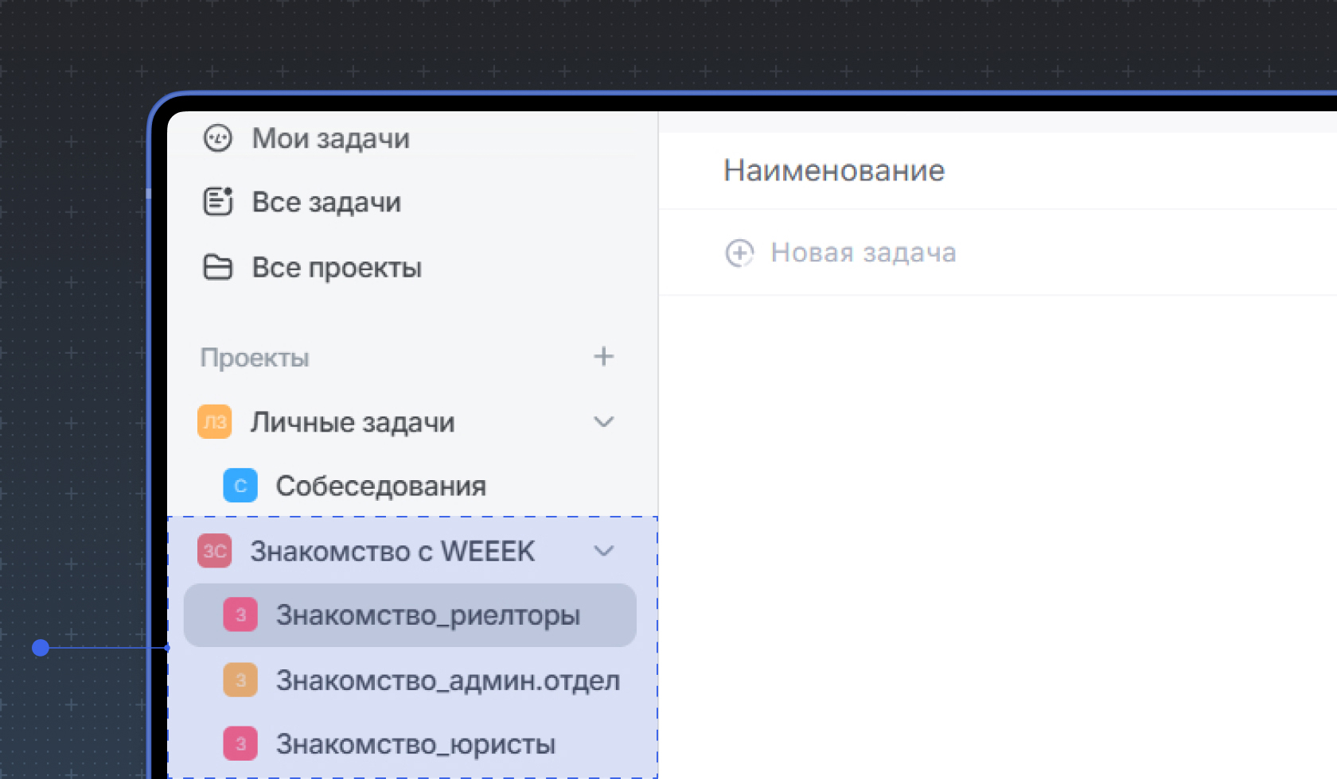The height and width of the screenshot is (779, 1337).
Task: Click the orange icon of Знакомство_админ.отдел
Action: coord(240,680)
